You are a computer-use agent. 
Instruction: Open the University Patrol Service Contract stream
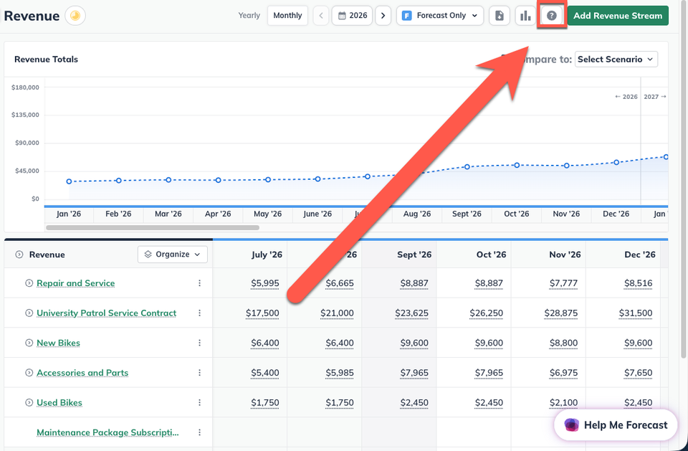(107, 313)
